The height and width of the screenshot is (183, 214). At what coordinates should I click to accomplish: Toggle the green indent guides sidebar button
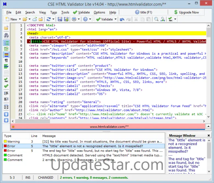(x=6, y=49)
